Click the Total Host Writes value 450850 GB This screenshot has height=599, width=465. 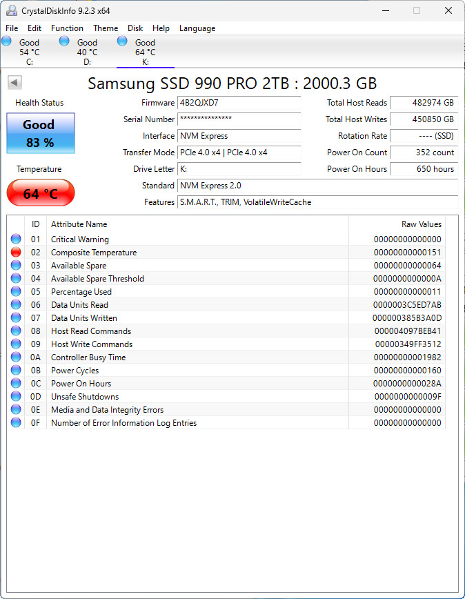[424, 119]
